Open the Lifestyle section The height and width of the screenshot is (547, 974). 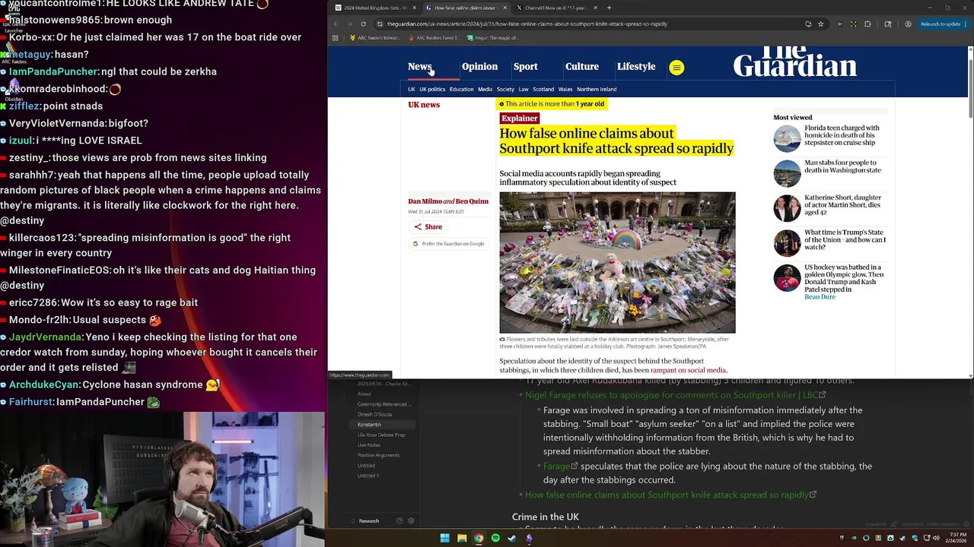636,67
